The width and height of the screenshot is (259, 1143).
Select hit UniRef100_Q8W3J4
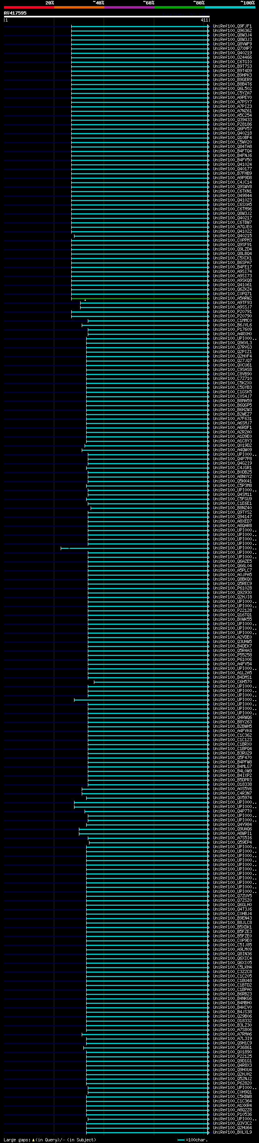[x=232, y=35]
